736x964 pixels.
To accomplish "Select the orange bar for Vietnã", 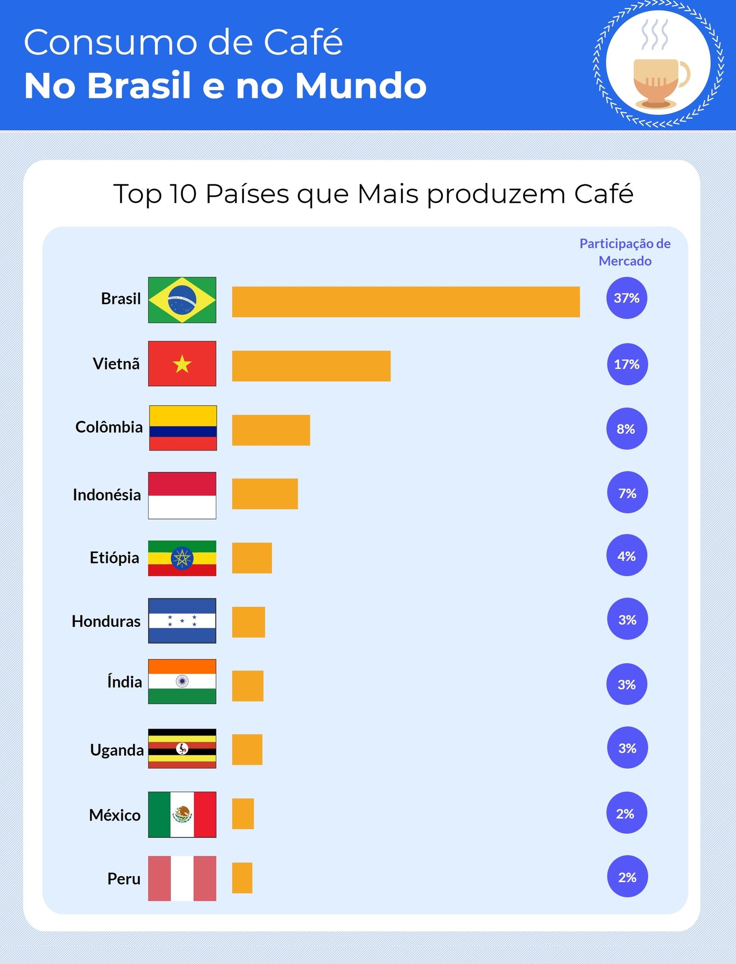I will 311,366.
